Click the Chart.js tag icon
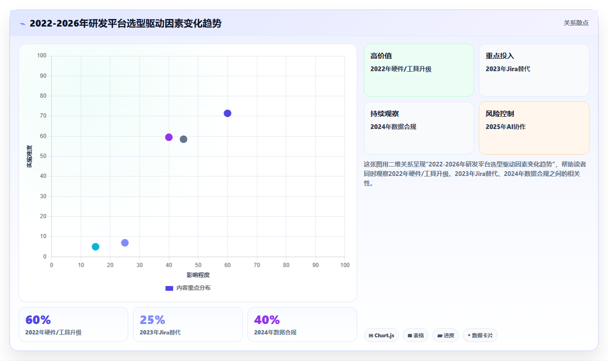 (x=371, y=335)
